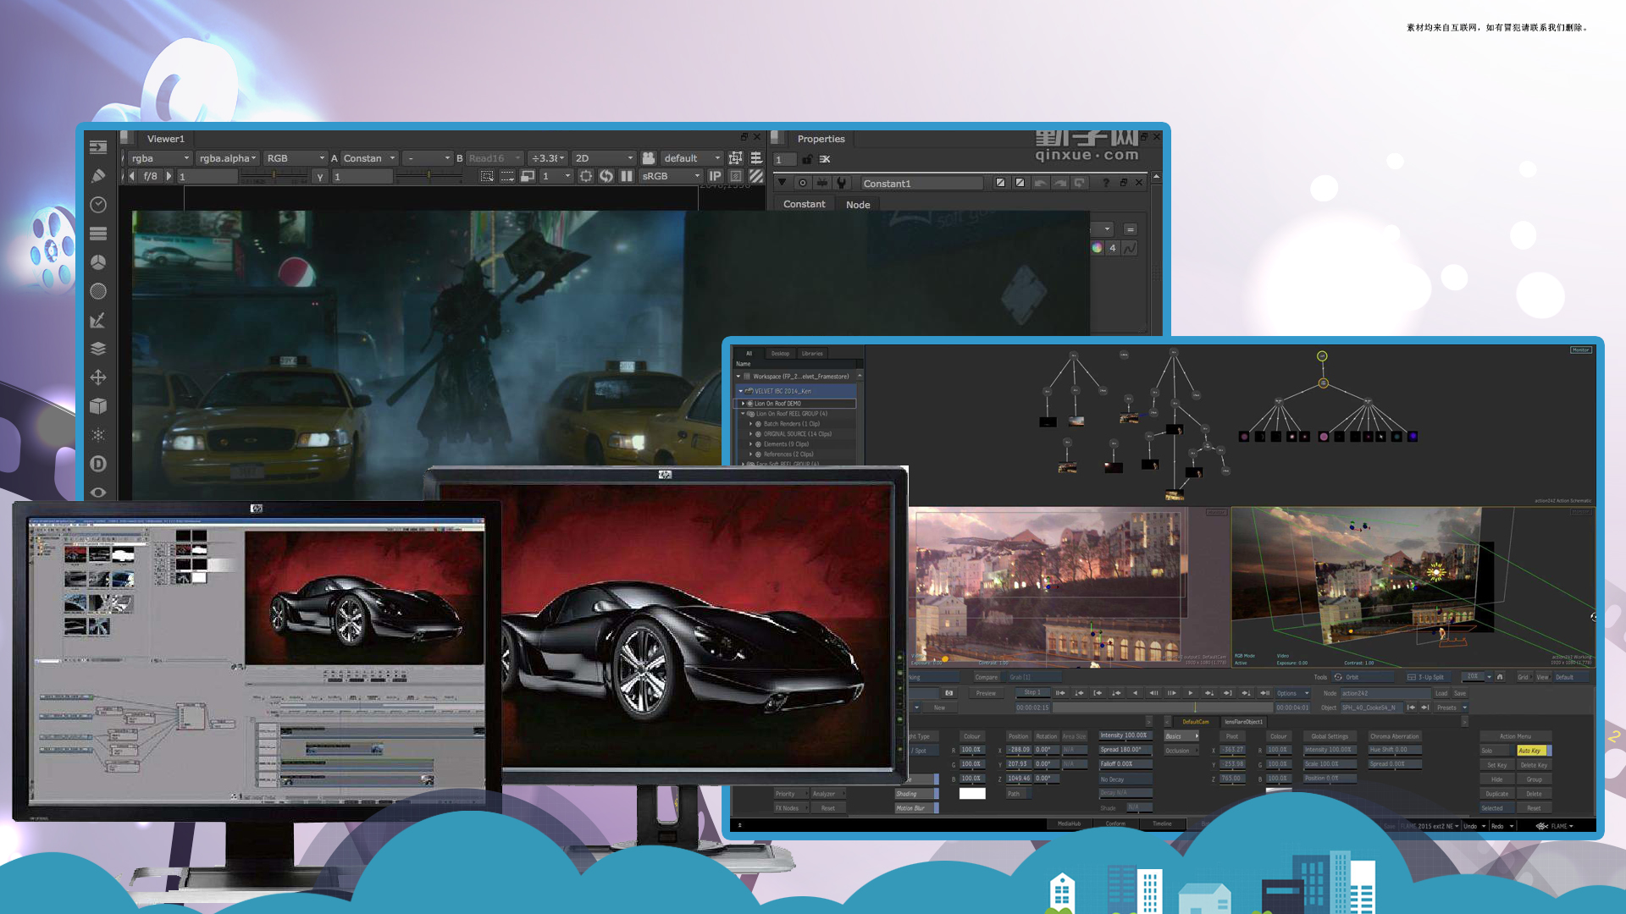Switch to the Timeline tab
Viewport: 1626px width, 914px height.
coord(1162,823)
